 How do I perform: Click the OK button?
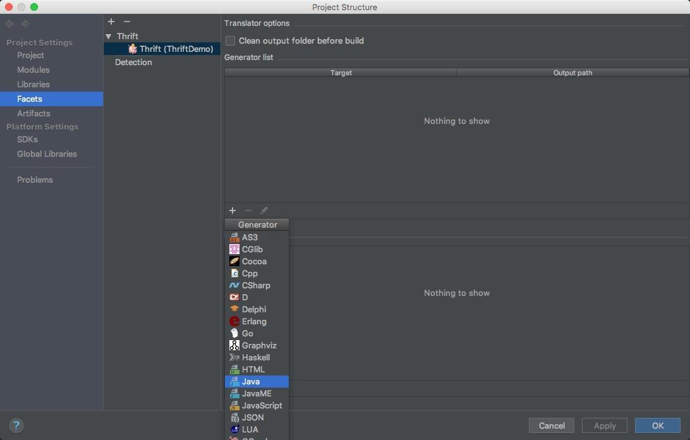[657, 425]
